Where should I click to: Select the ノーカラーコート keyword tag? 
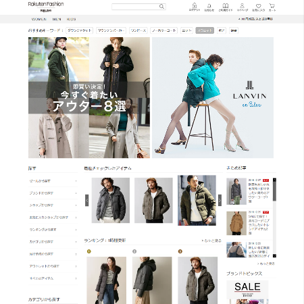coord(164,30)
